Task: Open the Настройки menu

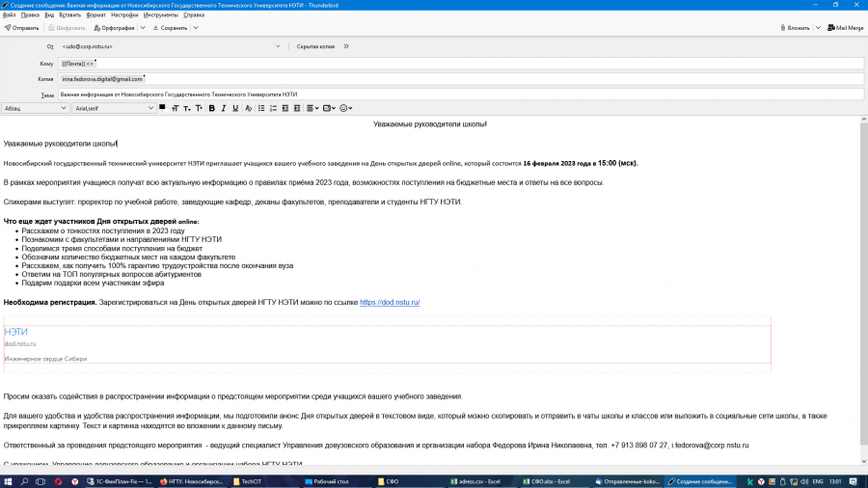Action: coord(124,14)
